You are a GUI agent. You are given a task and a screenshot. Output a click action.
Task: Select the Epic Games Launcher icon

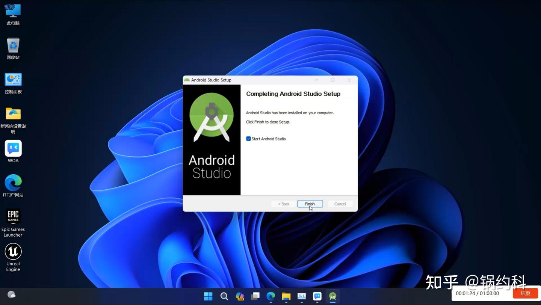[13, 223]
